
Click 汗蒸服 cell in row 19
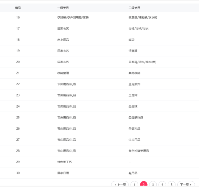tap(133, 51)
